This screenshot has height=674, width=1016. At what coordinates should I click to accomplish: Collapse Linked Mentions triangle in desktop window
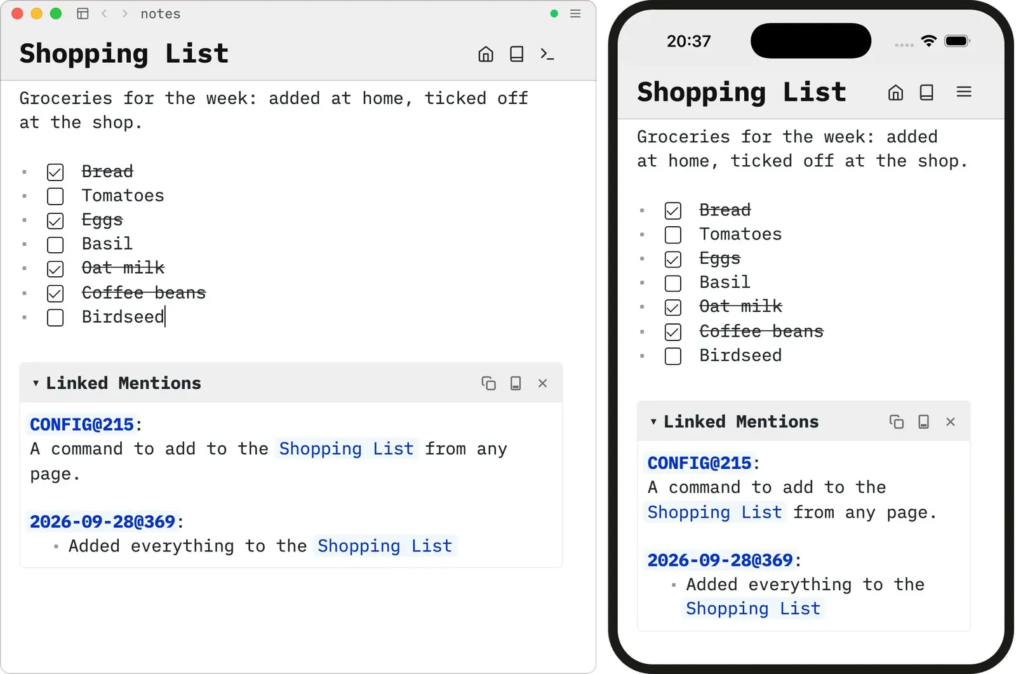(x=36, y=383)
